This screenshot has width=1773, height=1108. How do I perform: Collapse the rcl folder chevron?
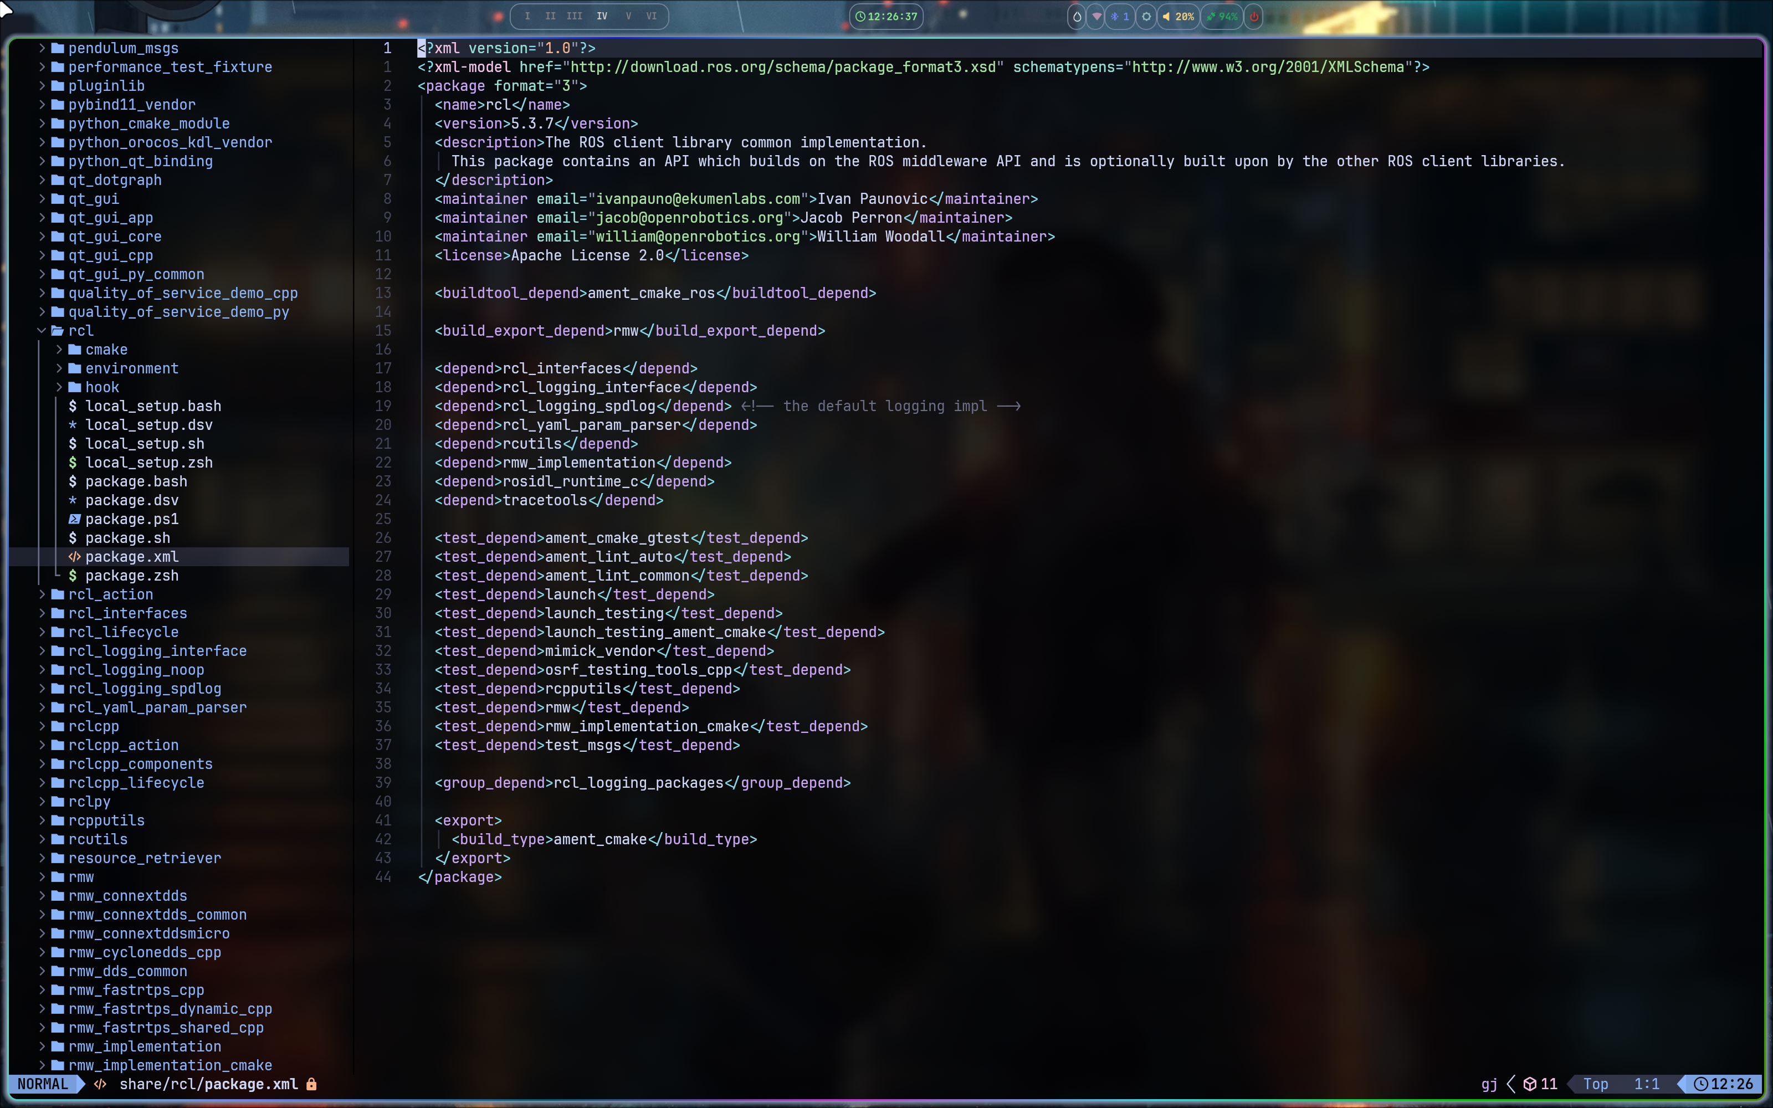point(42,331)
